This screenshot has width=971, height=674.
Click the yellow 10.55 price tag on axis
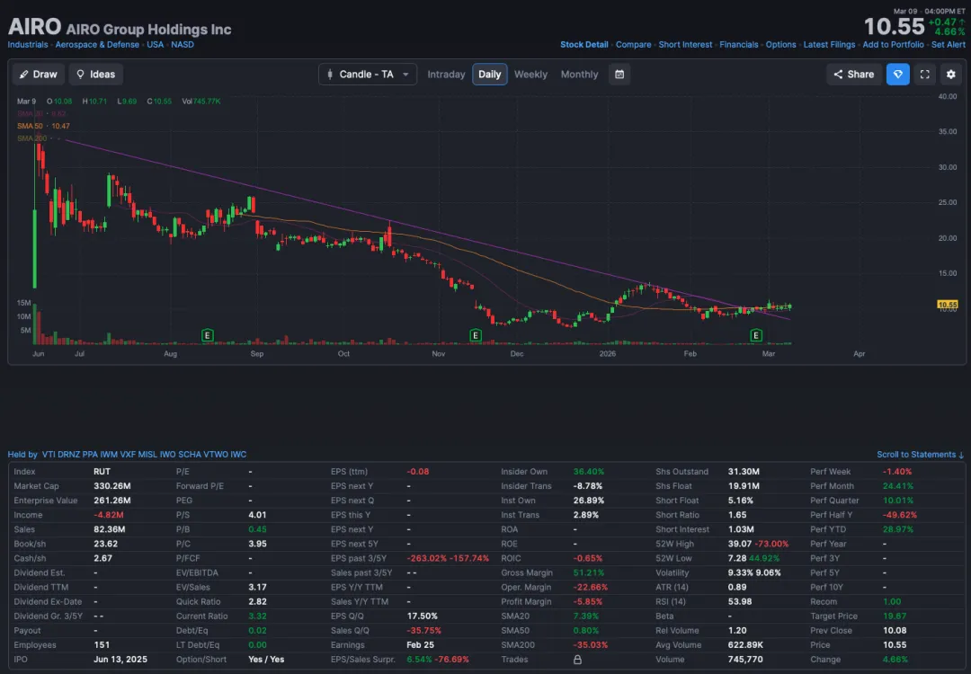pos(948,305)
